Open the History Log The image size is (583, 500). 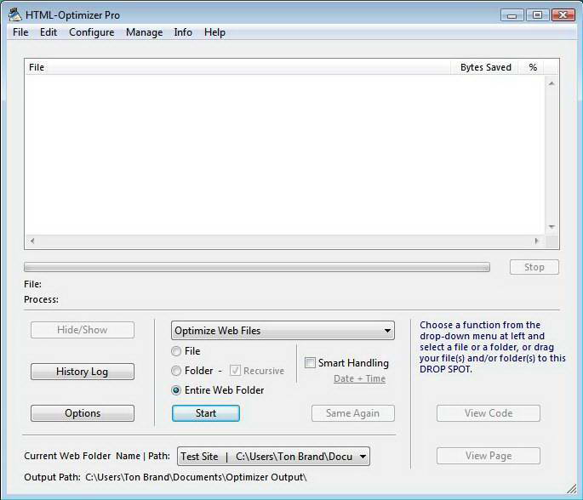pos(83,372)
